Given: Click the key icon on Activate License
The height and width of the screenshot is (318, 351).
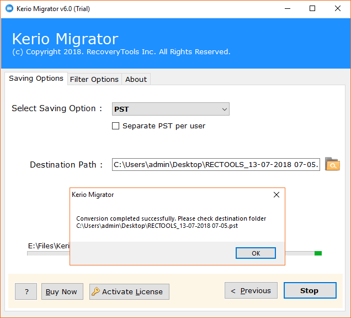Looking at the screenshot, I should coord(95,291).
